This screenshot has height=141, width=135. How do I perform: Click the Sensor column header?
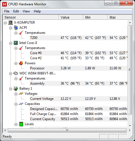[x=31, y=17]
